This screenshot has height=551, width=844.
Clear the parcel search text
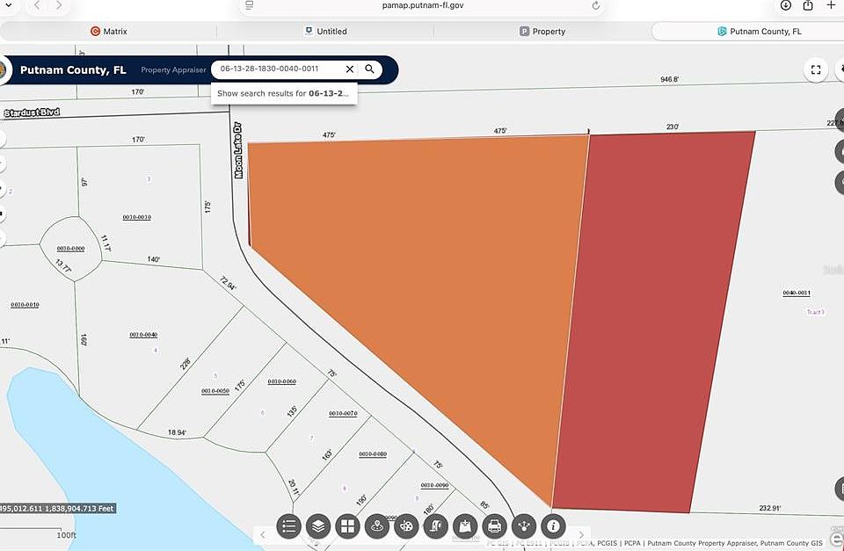349,69
